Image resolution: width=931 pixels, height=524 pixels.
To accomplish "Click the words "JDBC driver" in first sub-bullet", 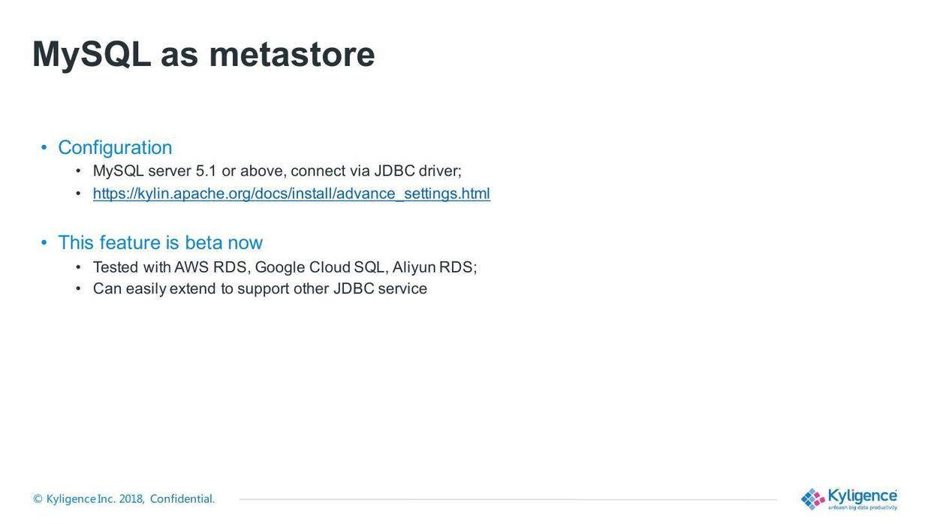I will (x=417, y=171).
